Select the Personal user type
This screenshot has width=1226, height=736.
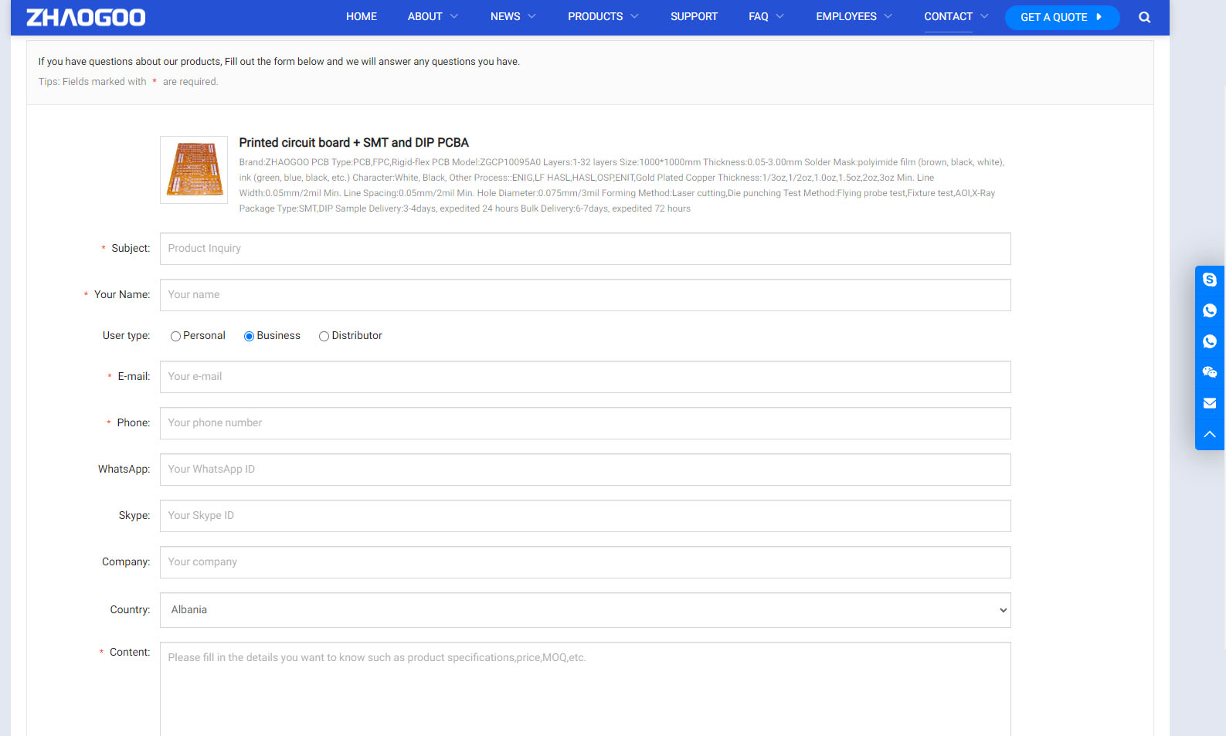(x=175, y=336)
